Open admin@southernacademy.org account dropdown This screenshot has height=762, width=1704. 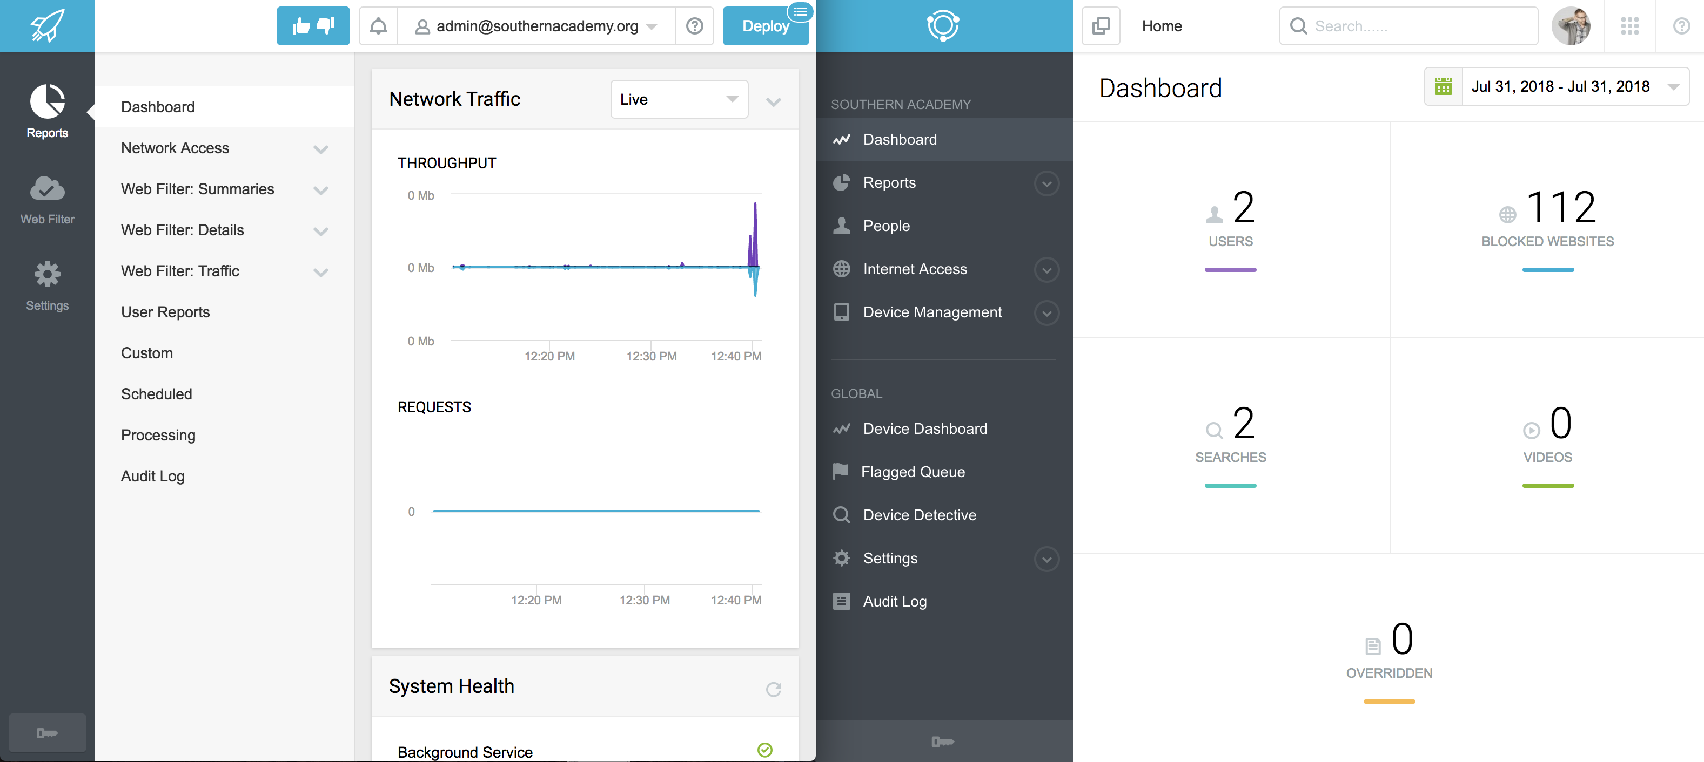click(536, 26)
